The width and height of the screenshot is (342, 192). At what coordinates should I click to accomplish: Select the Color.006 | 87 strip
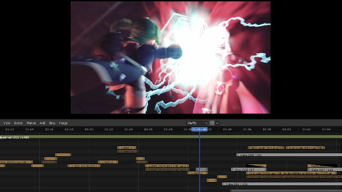coord(248,169)
